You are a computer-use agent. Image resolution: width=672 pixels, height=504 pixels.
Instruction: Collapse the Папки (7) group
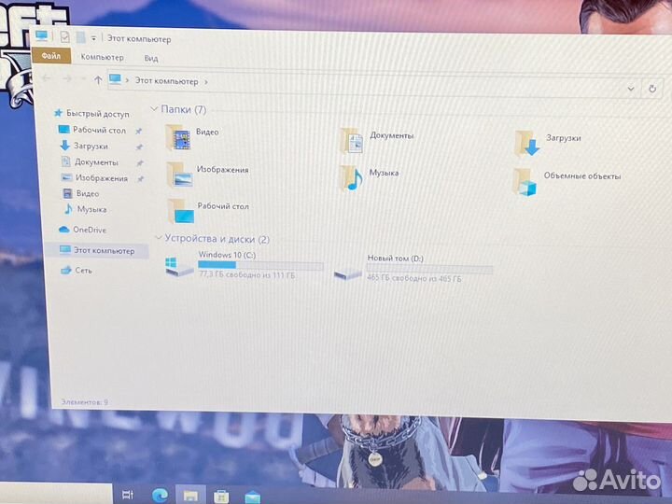(154, 109)
